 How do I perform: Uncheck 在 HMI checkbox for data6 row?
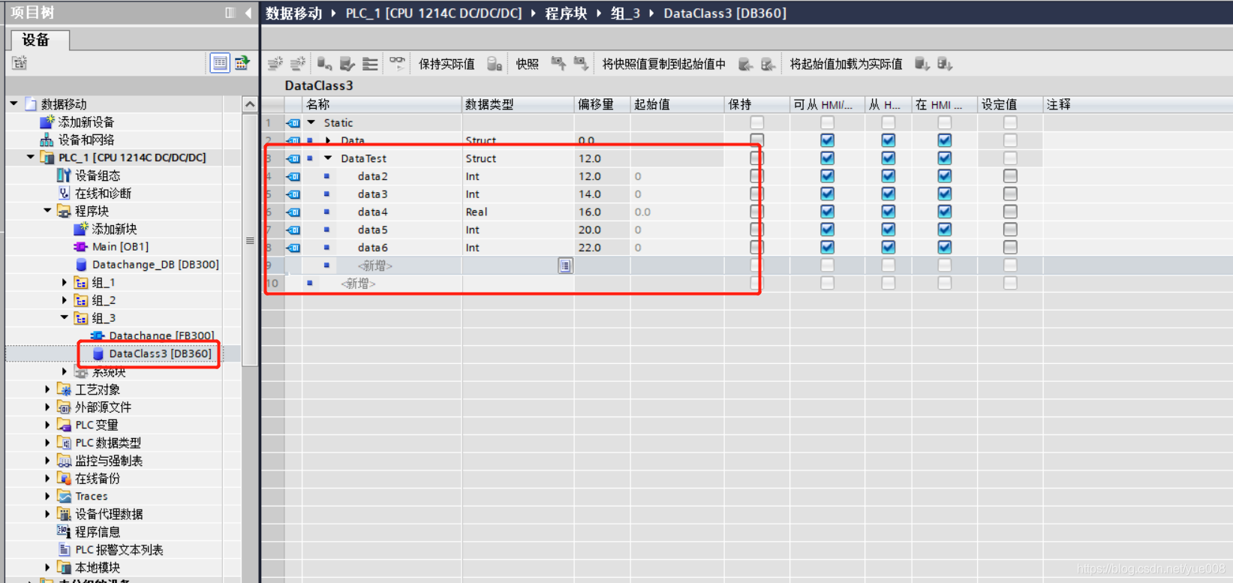coord(944,247)
